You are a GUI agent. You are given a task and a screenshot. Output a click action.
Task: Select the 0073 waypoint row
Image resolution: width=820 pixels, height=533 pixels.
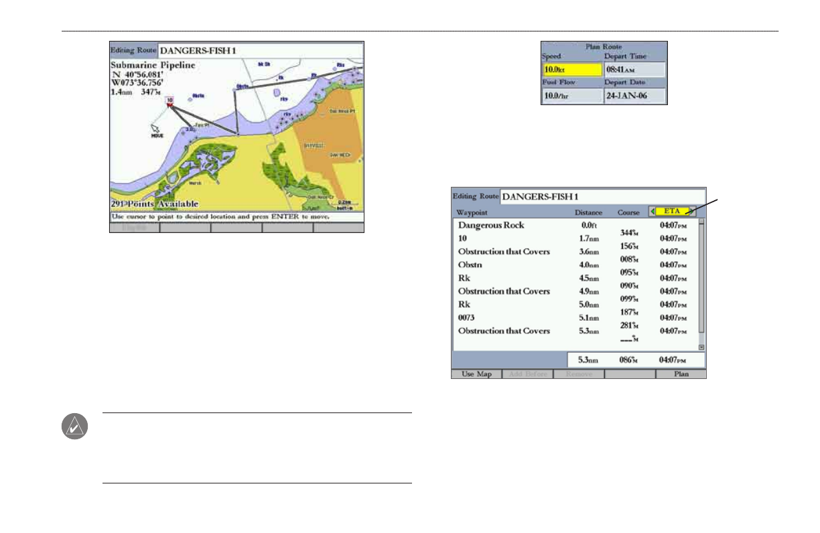tap(575, 318)
